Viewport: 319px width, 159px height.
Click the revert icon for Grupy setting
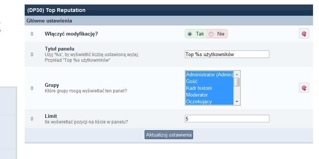coord(304,88)
